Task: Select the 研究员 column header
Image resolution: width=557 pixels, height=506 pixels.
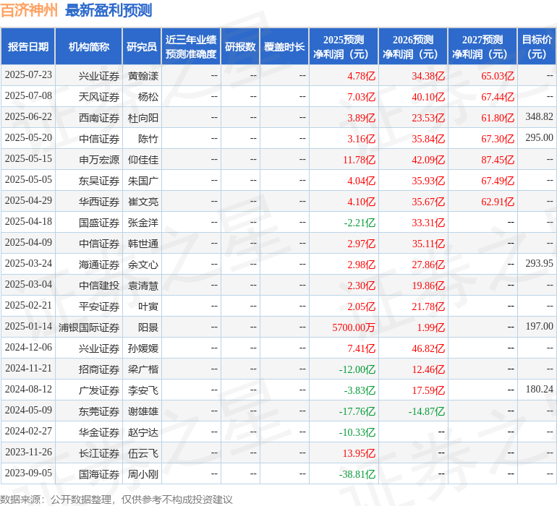Action: [142, 46]
